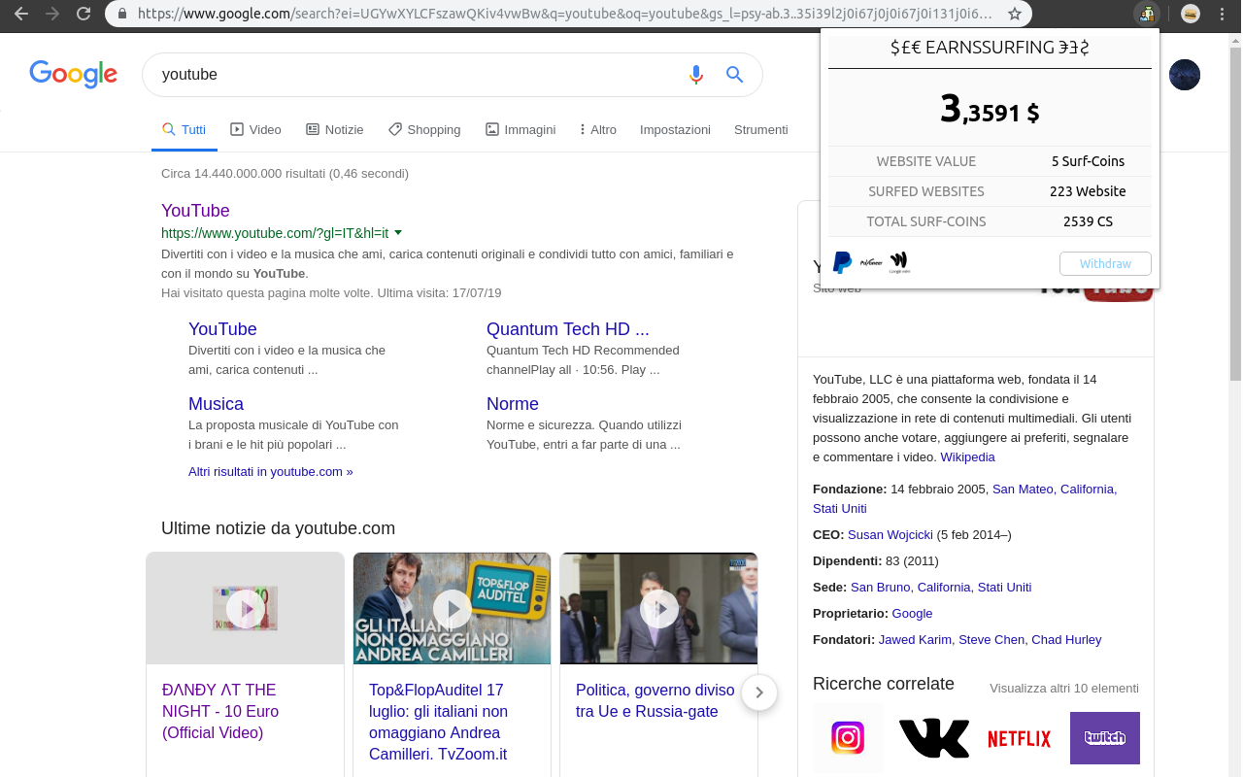Viewport: 1243px width, 777px height.
Task: Open the Wikipedia link in knowledge panel
Action: (x=968, y=456)
